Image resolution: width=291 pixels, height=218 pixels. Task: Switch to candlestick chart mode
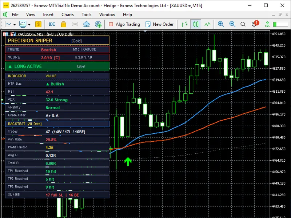coord(196,24)
